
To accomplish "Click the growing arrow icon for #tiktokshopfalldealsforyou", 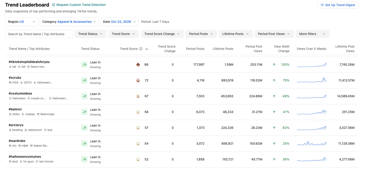I will coord(84,65).
